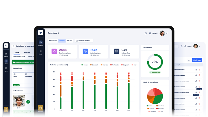Toggle the Cancelada legend swatch in bar chart
The image size is (208, 117).
click(x=91, y=65)
